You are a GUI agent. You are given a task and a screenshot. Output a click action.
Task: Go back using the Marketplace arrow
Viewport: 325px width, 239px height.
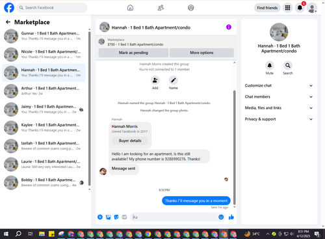click(x=8, y=22)
